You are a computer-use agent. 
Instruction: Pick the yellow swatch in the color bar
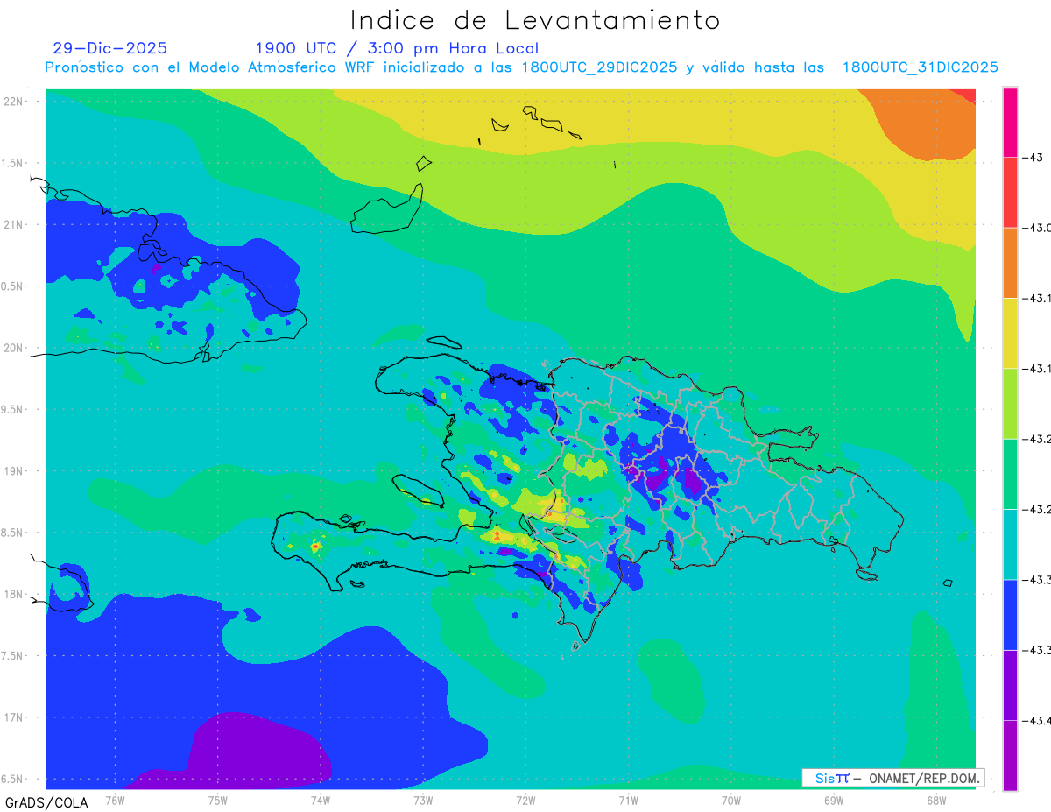pos(1010,334)
